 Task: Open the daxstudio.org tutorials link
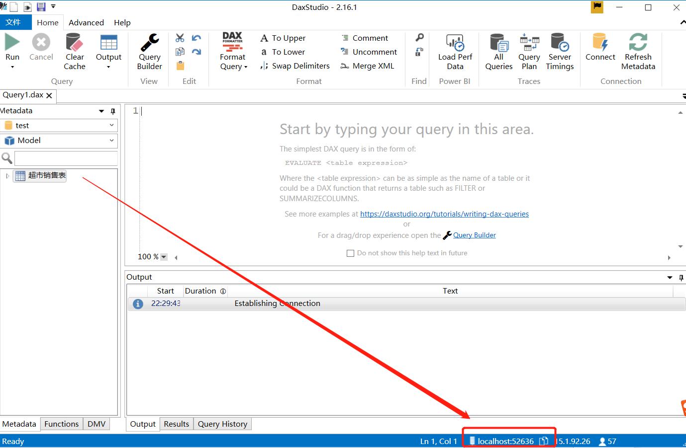[444, 214]
